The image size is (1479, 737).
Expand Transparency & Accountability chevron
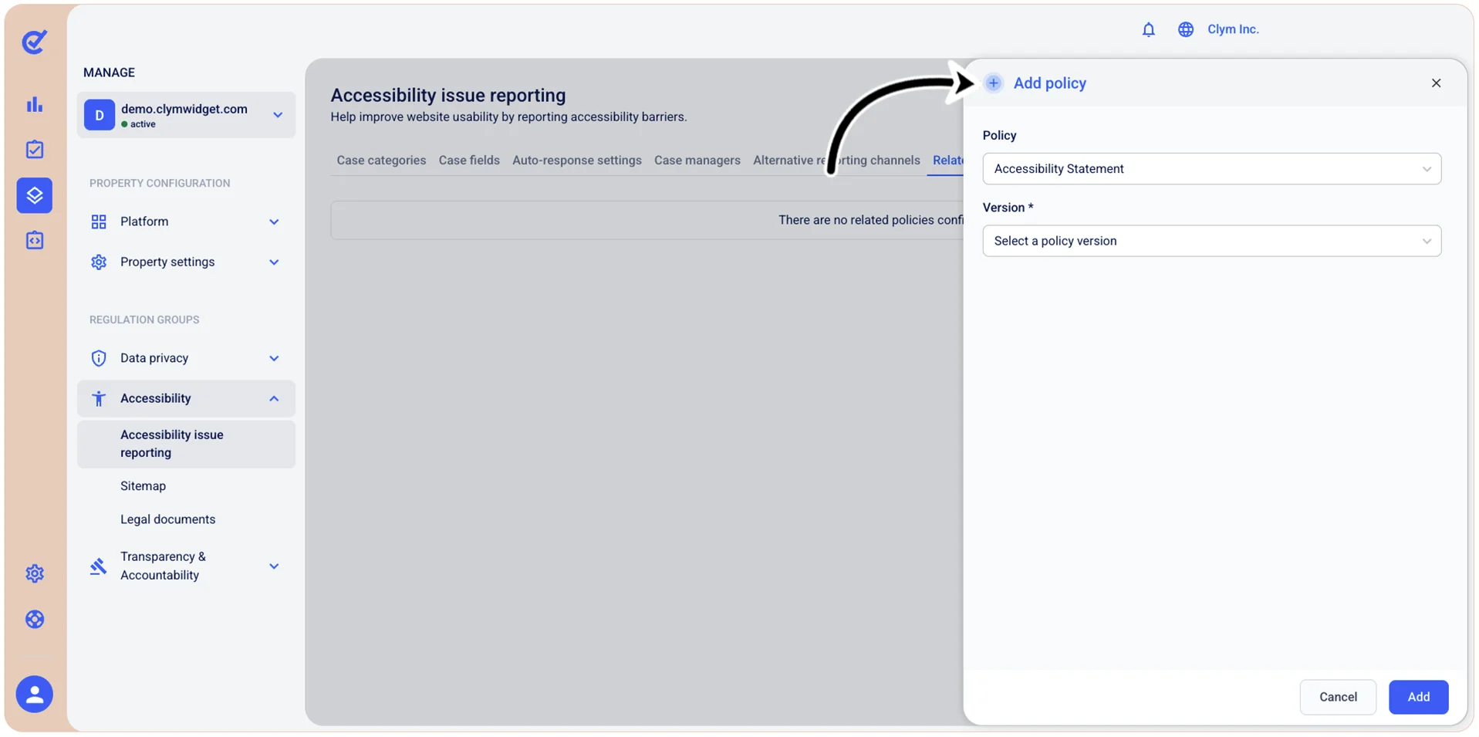pos(274,566)
